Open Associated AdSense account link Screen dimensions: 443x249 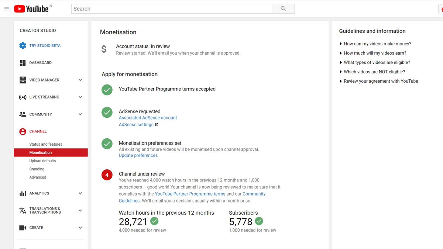coord(148,118)
